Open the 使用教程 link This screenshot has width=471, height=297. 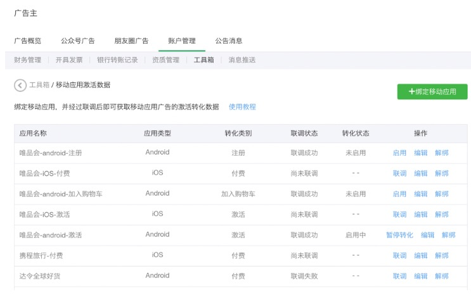[x=242, y=107]
